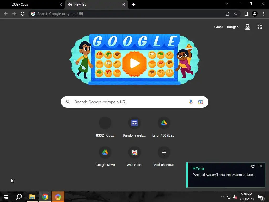
Task: Play the Google Doodle game
Action: coord(134,63)
